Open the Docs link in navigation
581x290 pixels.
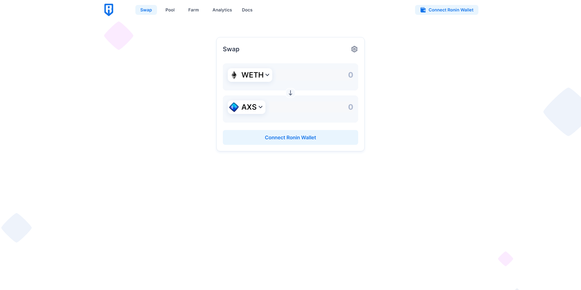point(247,10)
